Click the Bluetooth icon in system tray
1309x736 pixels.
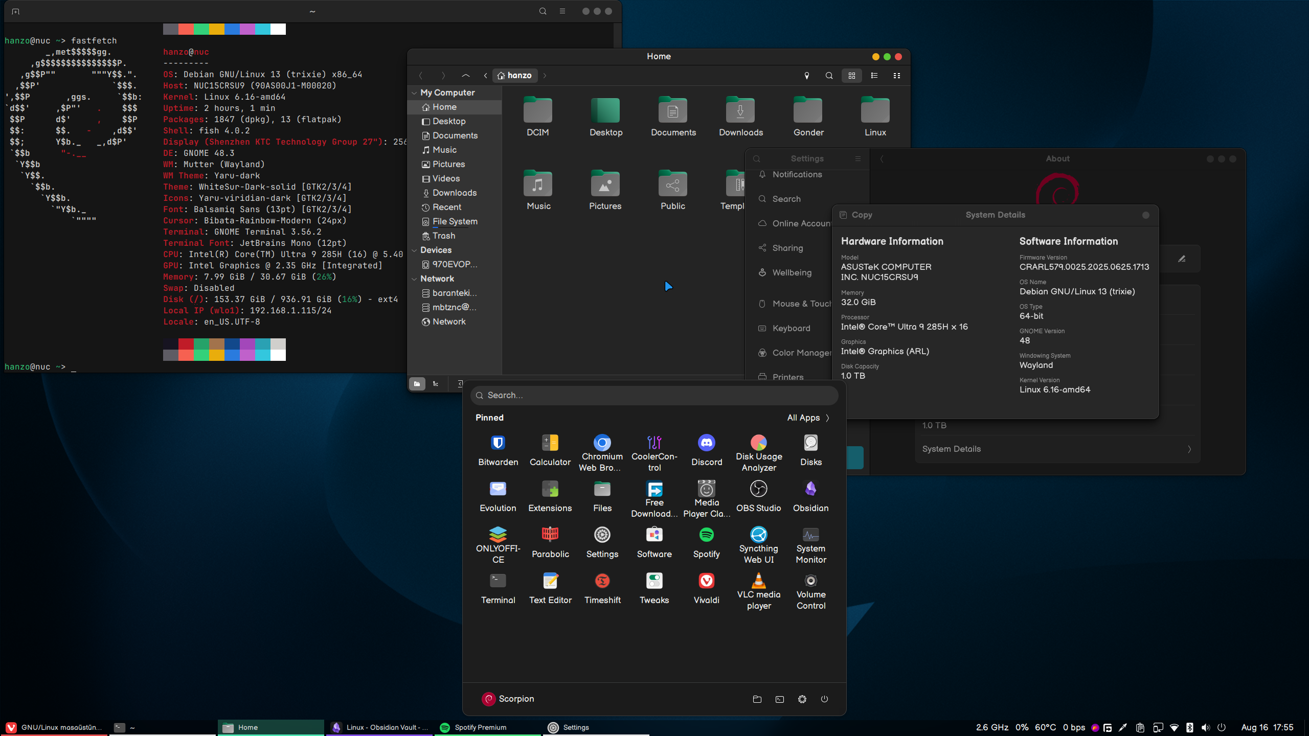(1190, 728)
